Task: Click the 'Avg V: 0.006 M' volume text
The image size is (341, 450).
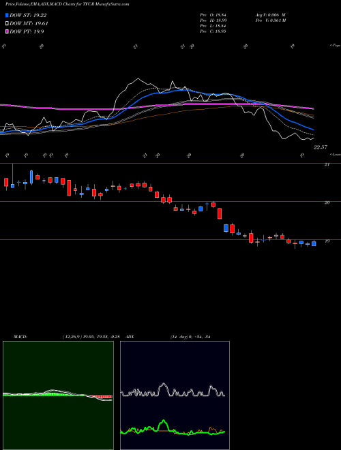Action: [x=270, y=15]
